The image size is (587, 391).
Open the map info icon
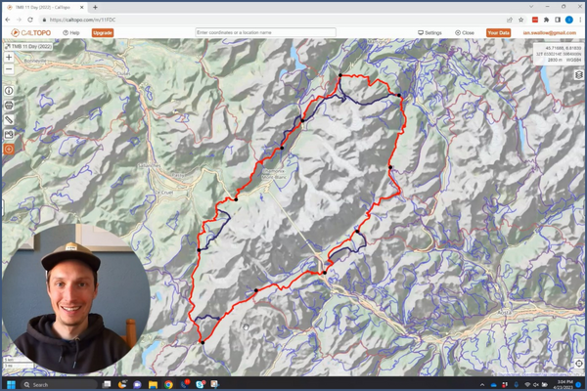coord(9,91)
